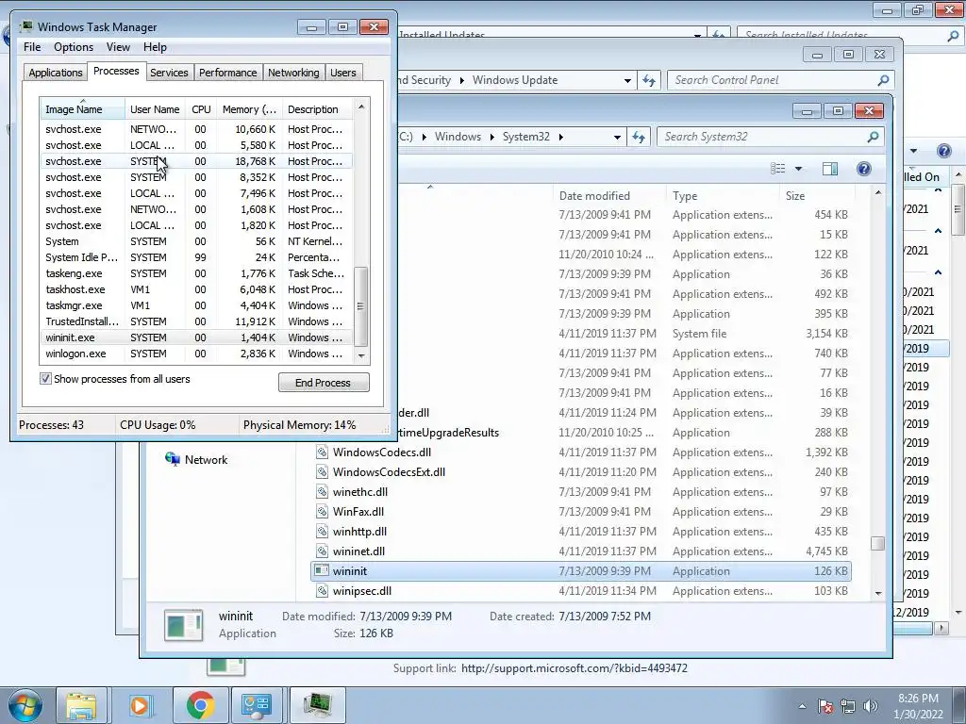Viewport: 966px width, 724px height.
Task: Click the process list scroll down arrow
Action: coord(361,355)
